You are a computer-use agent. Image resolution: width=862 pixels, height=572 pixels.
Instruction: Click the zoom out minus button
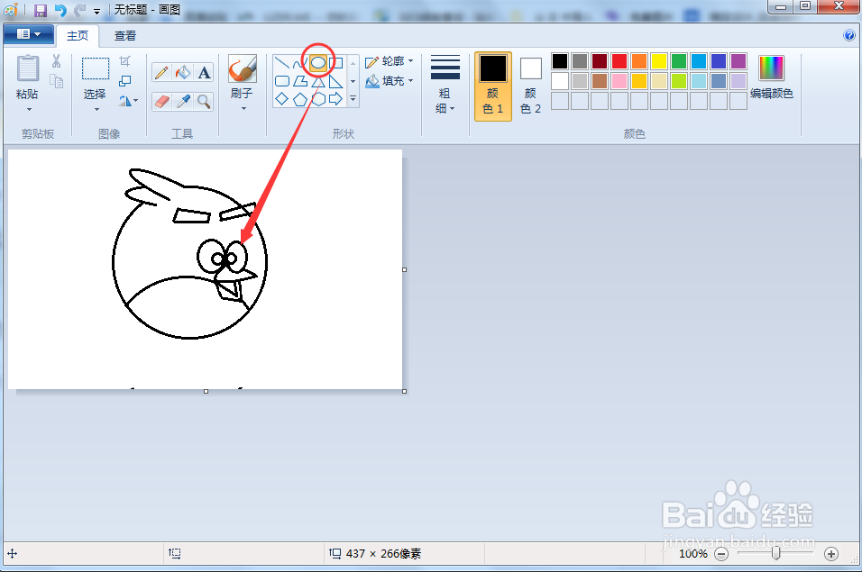click(x=721, y=554)
